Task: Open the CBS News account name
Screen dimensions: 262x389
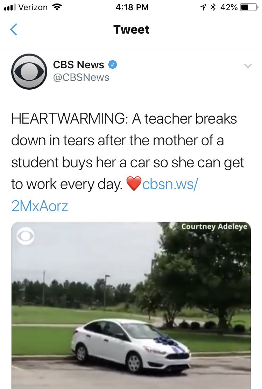Action: [78, 64]
